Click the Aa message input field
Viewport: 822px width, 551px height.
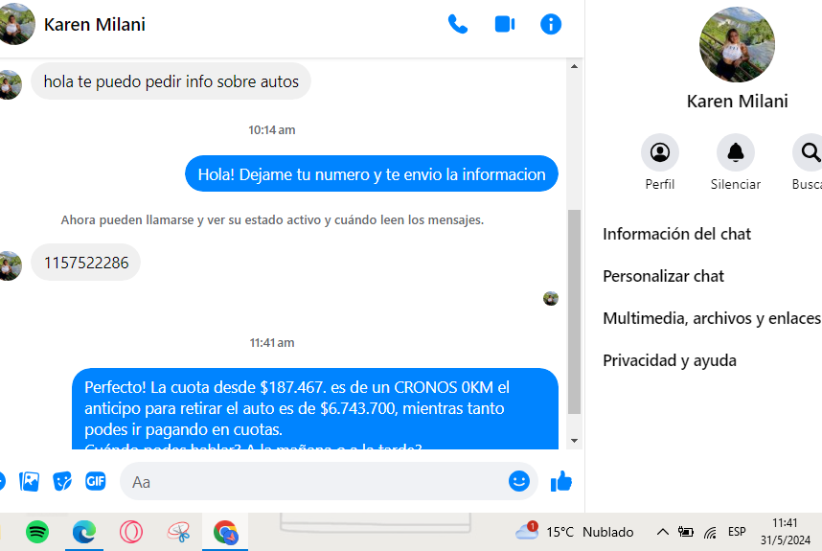312,481
